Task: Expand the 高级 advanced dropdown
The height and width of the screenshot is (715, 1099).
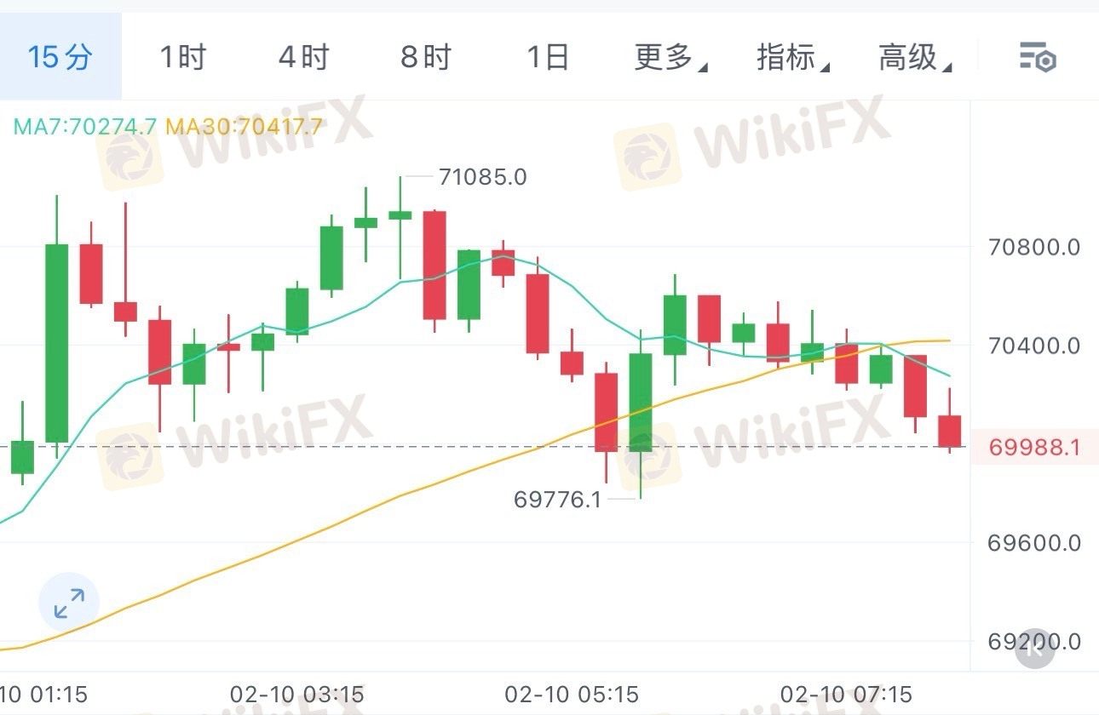Action: click(915, 58)
